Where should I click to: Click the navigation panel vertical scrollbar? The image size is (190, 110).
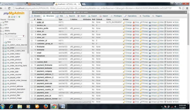[28, 38]
